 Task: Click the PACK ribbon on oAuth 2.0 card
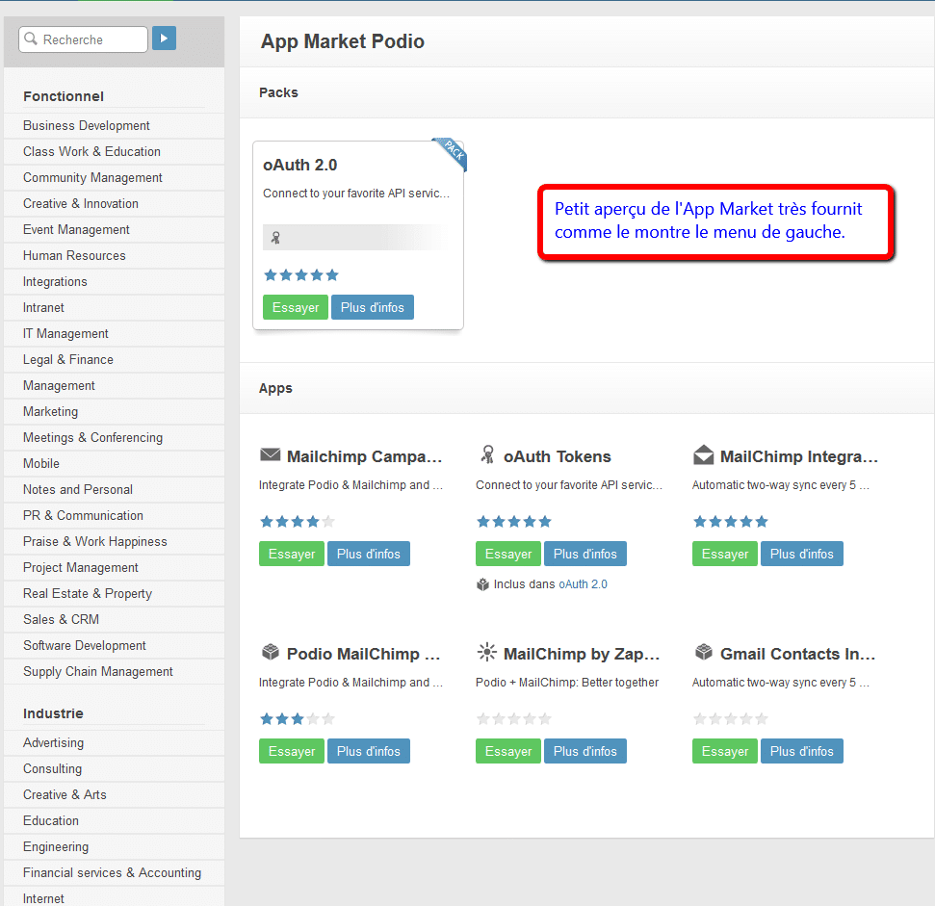coord(452,152)
